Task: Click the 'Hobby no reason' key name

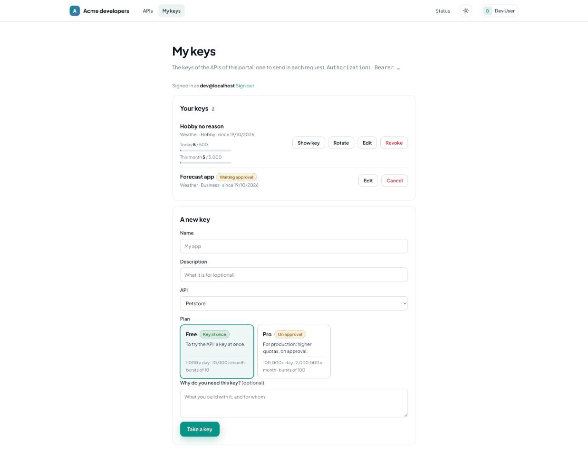Action: pyautogui.click(x=202, y=126)
